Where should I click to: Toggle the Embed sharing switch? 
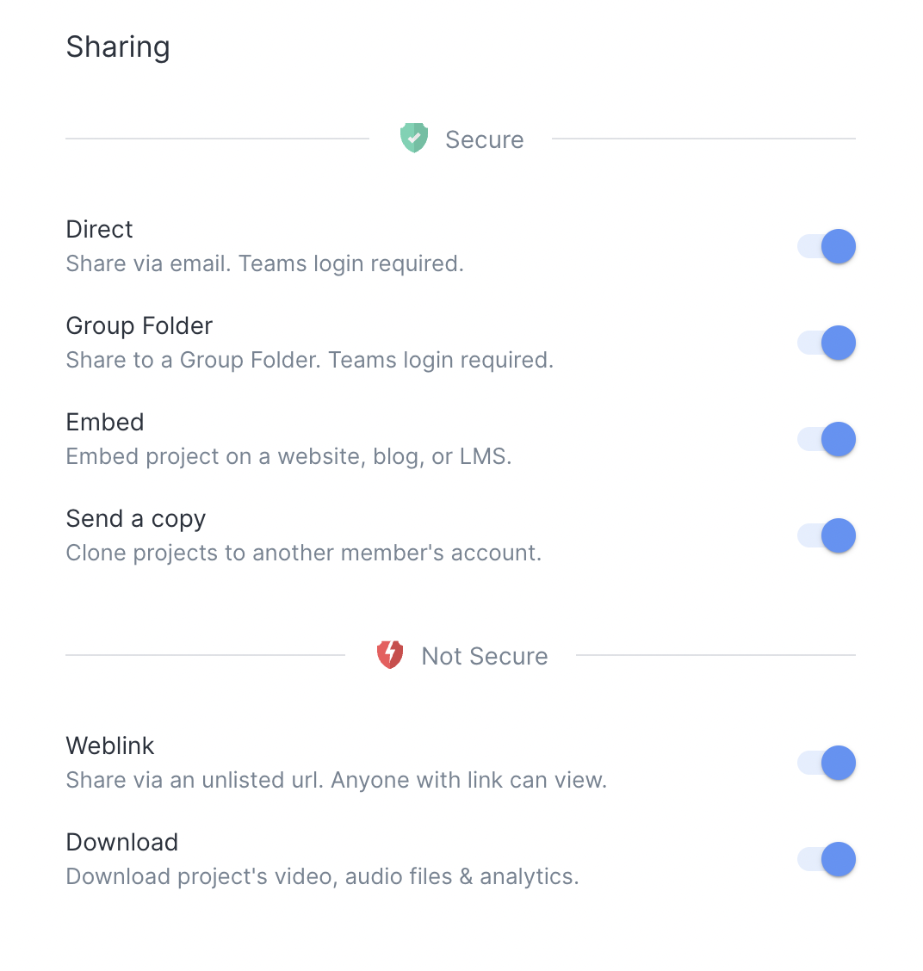pos(827,440)
